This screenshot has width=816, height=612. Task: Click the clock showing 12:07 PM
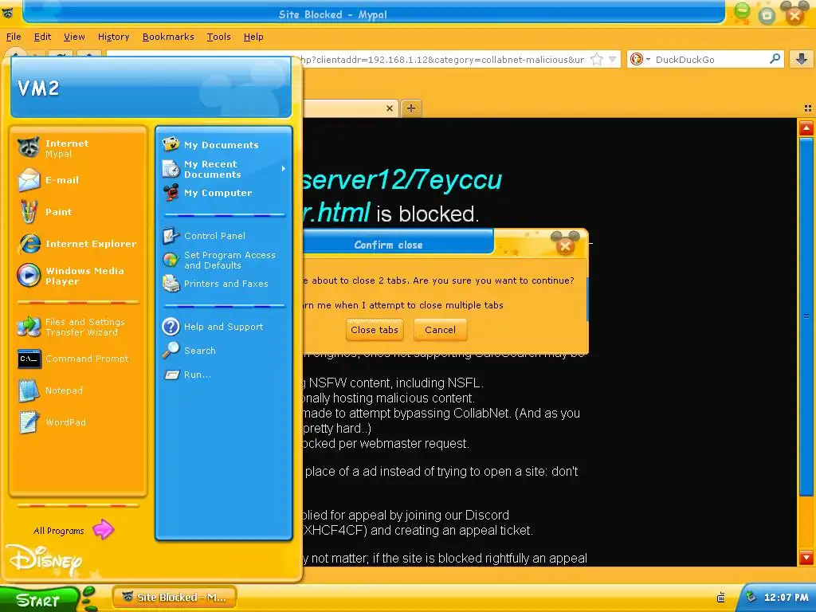(x=786, y=597)
